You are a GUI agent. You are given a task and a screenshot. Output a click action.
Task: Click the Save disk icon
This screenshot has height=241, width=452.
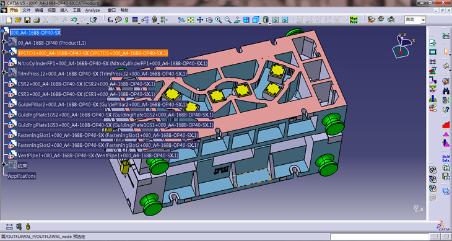point(27,20)
